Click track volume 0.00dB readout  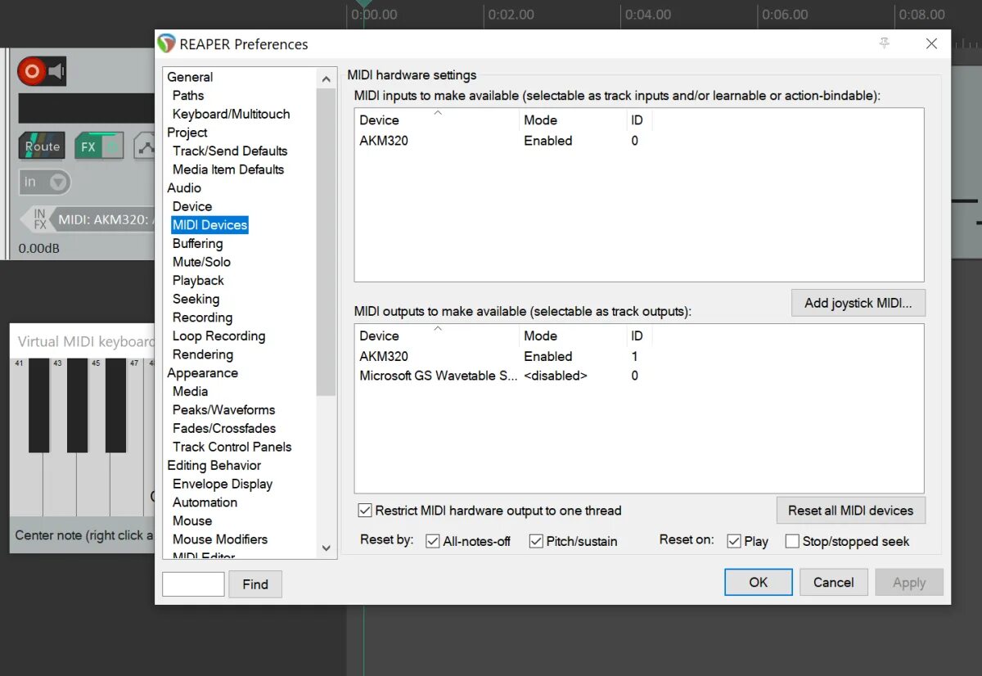point(39,248)
